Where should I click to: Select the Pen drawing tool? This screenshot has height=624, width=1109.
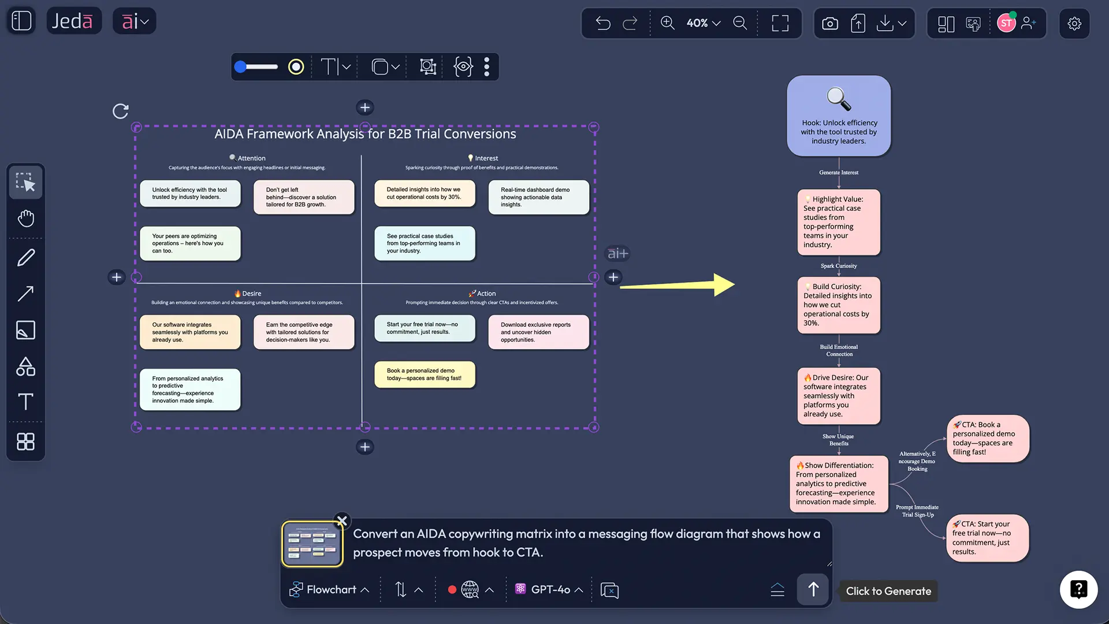coord(25,258)
